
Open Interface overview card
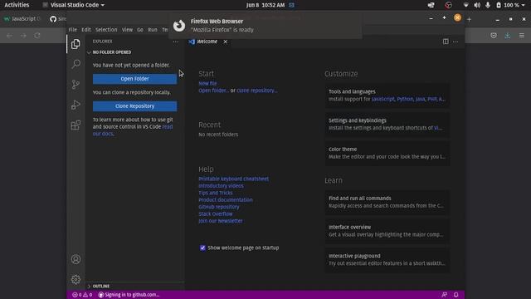point(387,231)
